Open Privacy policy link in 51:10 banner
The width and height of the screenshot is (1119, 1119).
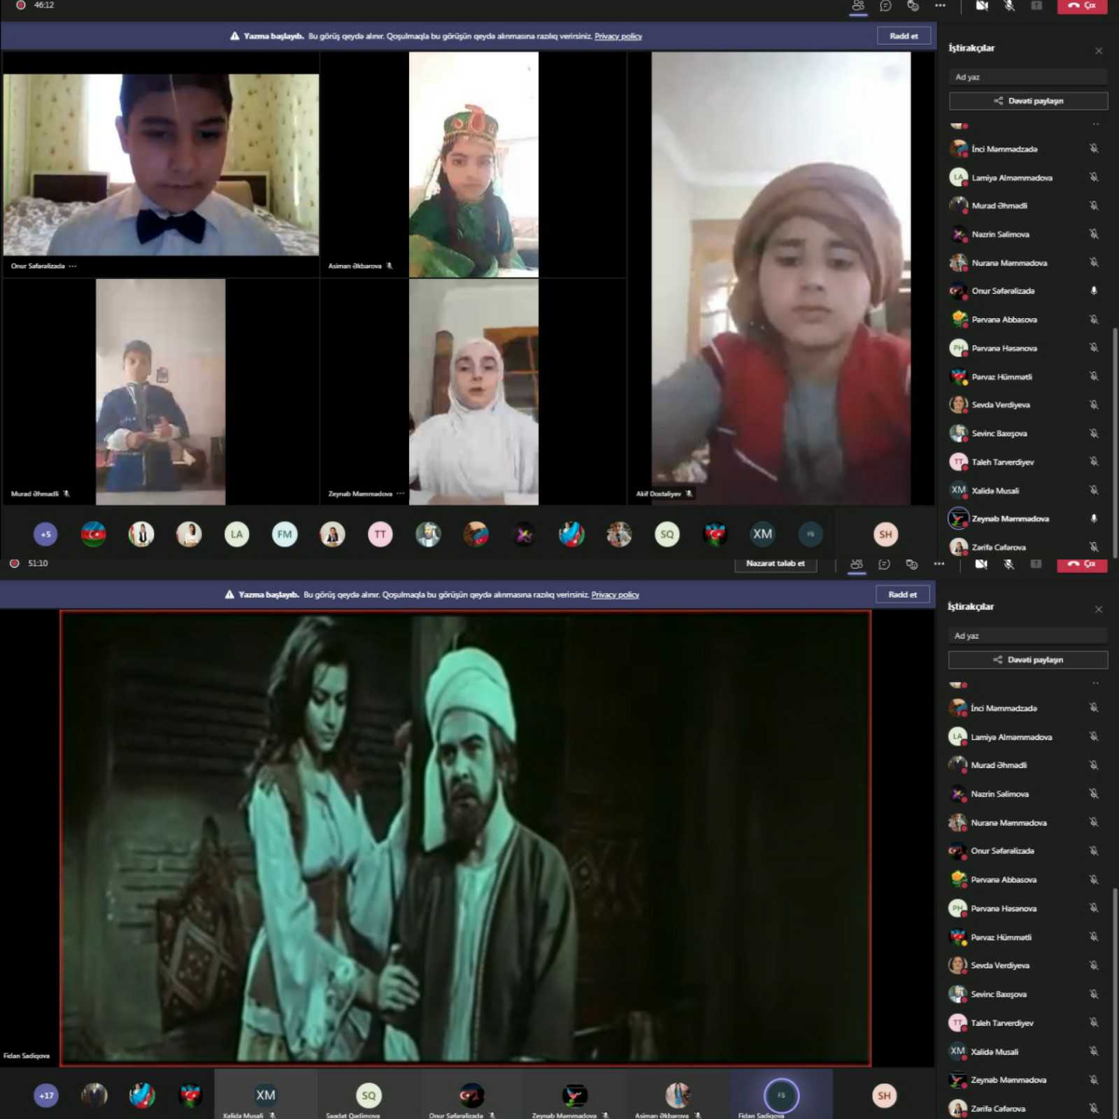[615, 594]
